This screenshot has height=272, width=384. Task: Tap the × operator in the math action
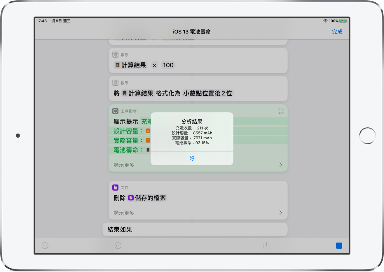click(x=154, y=65)
